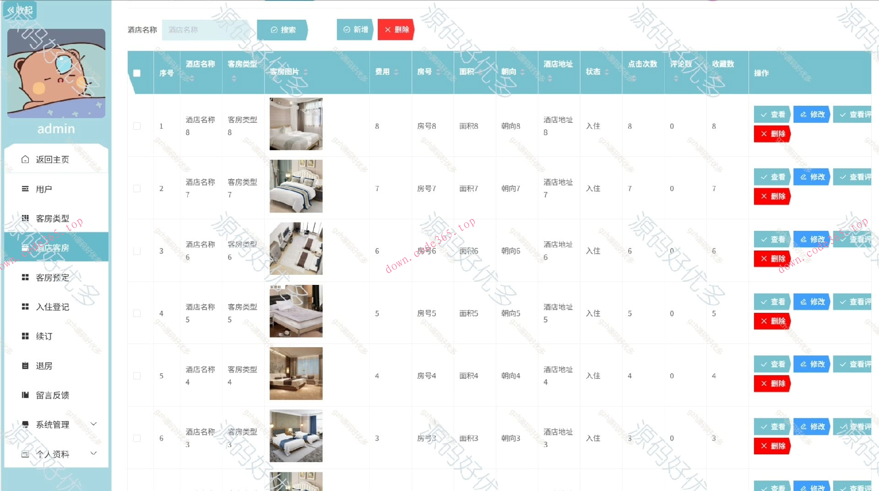
Task: Sort by the 酒店地址 column sort arrows
Action: pos(550,78)
